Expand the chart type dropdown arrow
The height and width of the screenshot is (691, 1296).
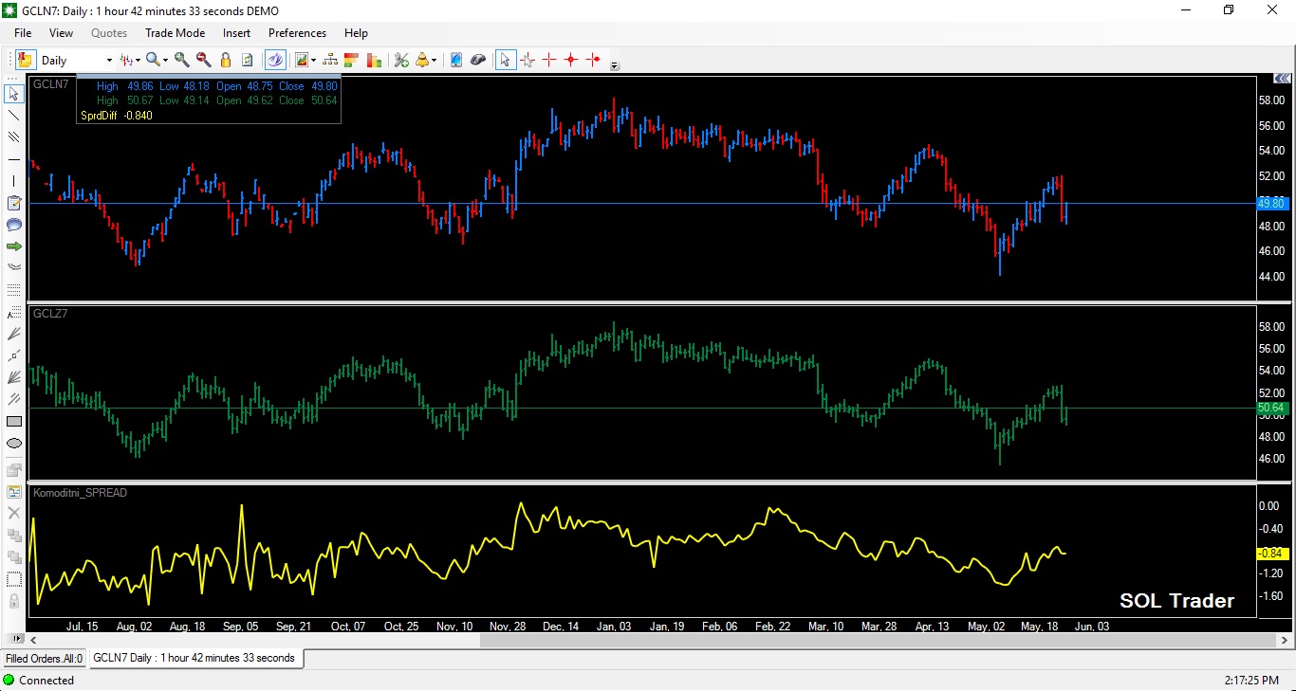click(139, 60)
